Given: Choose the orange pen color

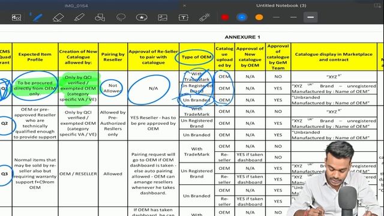Looking at the screenshot, I should pyautogui.click(x=259, y=17).
